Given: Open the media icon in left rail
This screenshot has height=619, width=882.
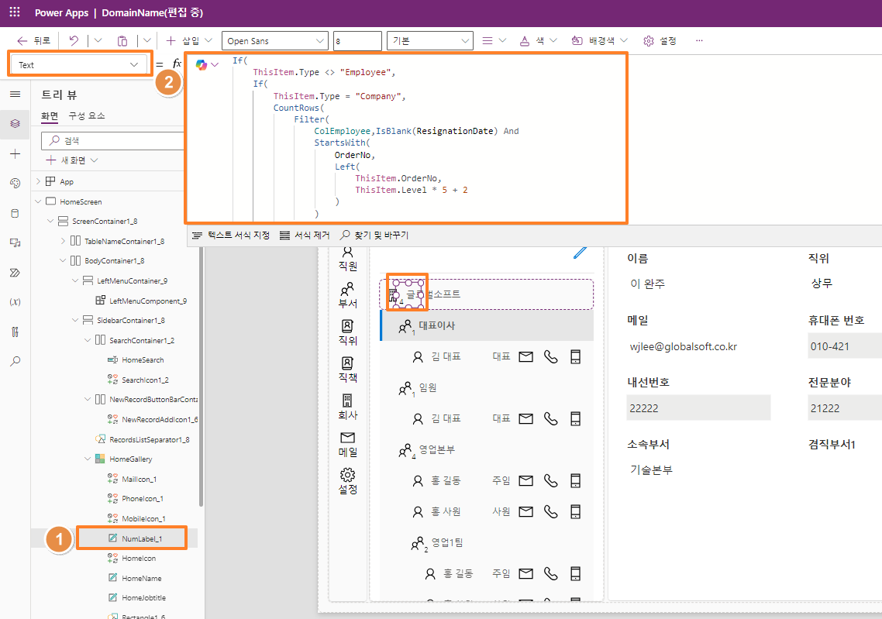Looking at the screenshot, I should [x=16, y=243].
